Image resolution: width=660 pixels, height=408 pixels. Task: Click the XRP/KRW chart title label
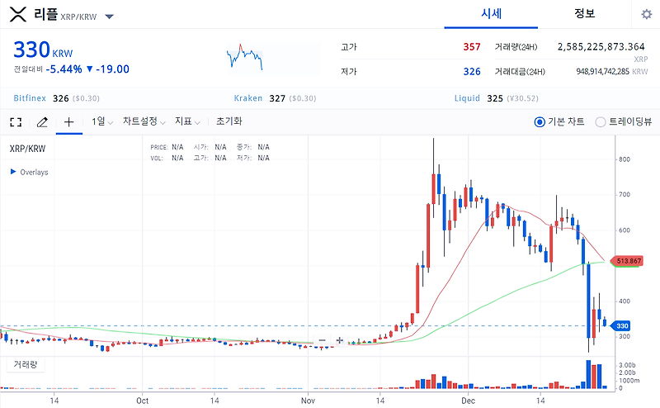pyautogui.click(x=27, y=149)
